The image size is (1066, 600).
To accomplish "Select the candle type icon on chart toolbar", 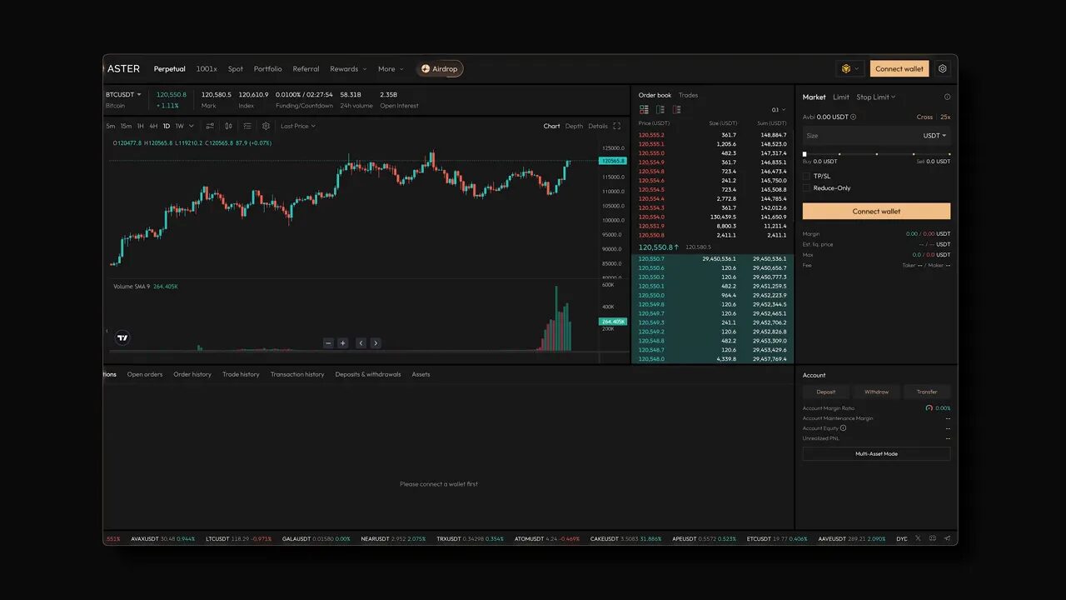I will pos(229,126).
